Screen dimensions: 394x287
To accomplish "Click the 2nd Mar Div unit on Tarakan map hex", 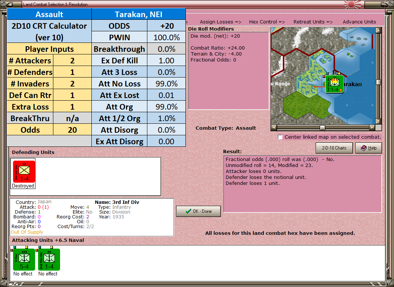I will 334,84.
